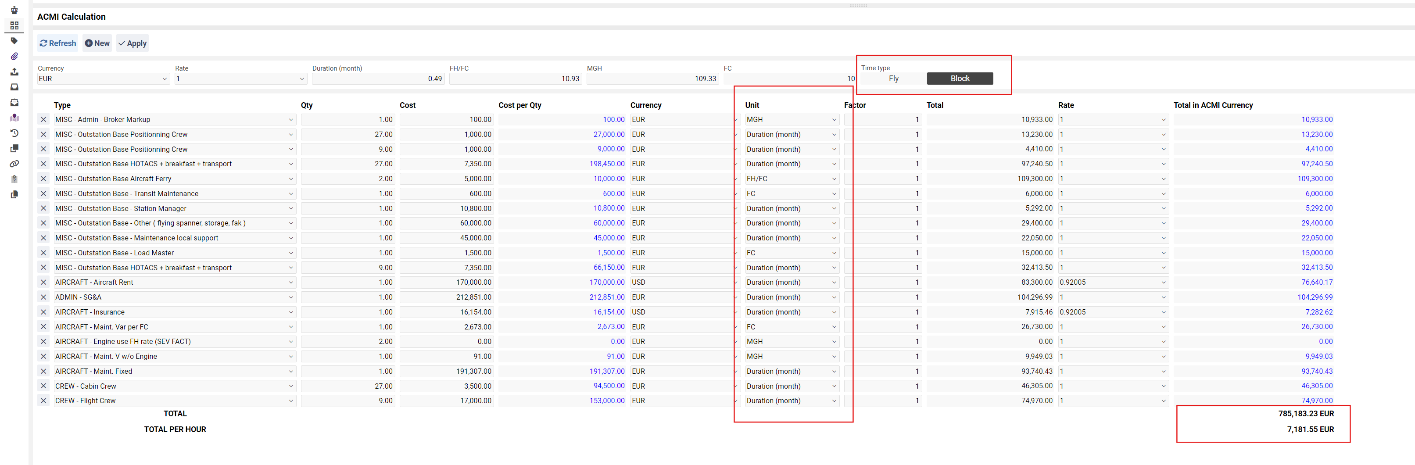Image resolution: width=1415 pixels, height=465 pixels.
Task: Click the paperclip attachments icon in sidebar
Action: click(14, 56)
